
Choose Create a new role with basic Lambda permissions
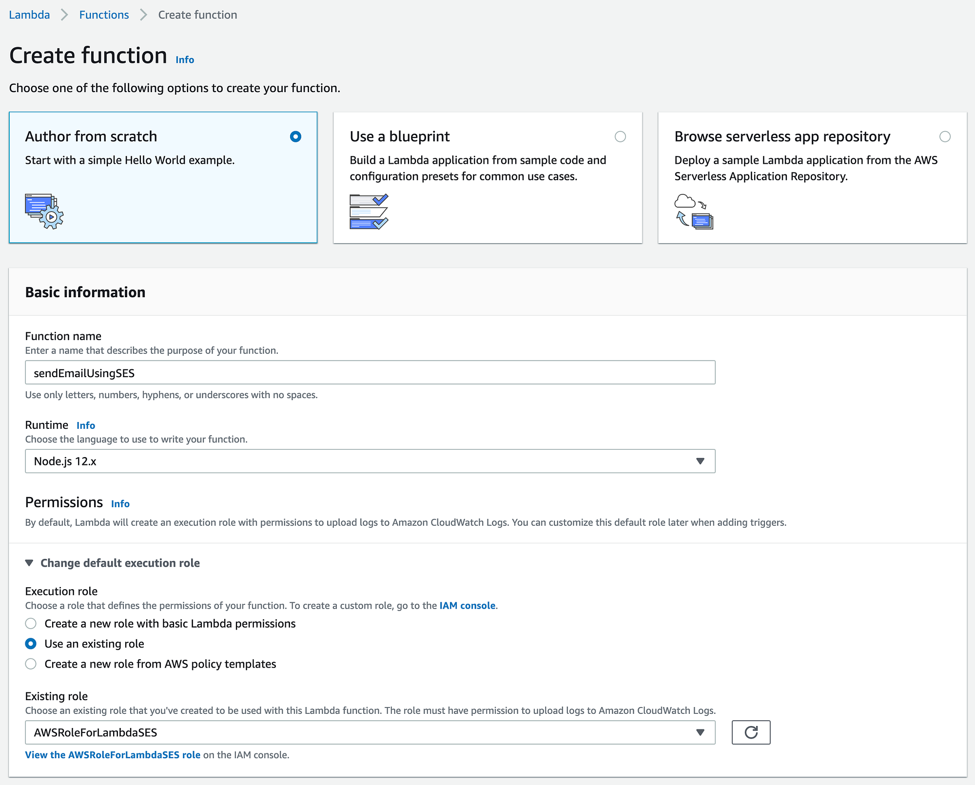click(31, 623)
